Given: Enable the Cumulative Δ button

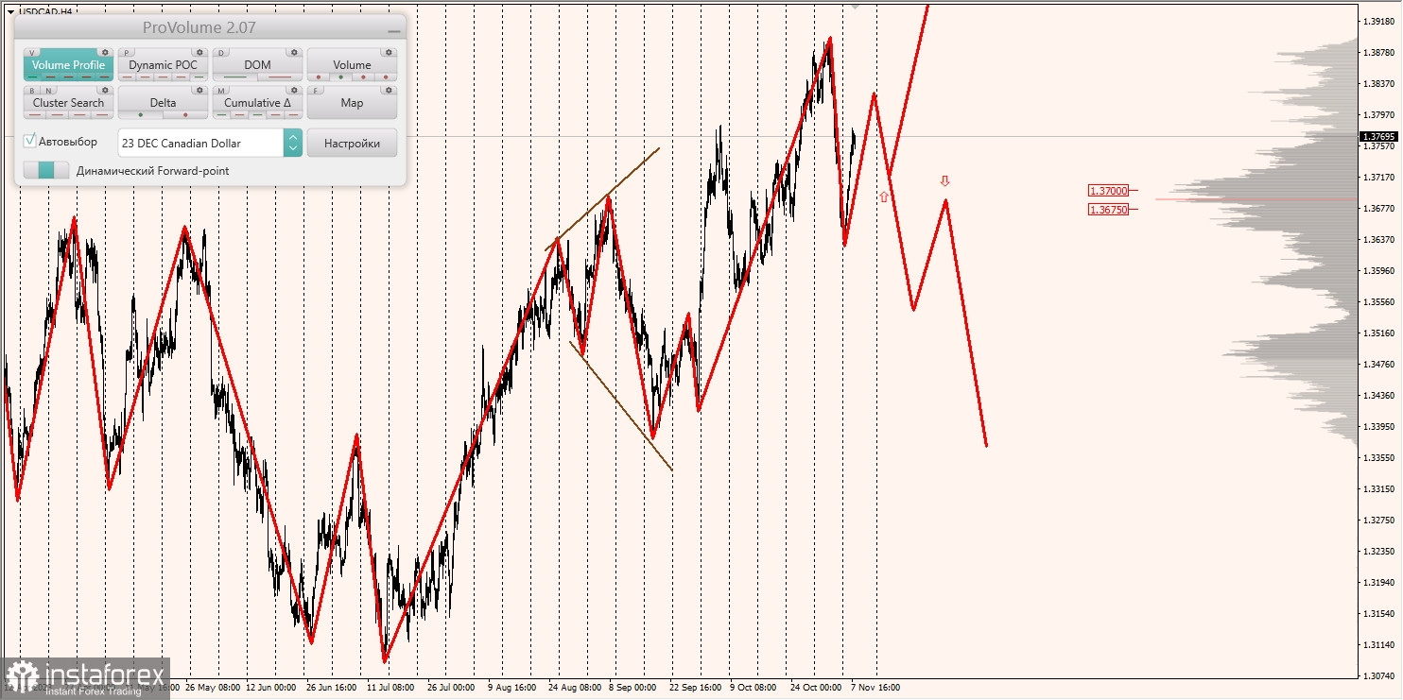Looking at the screenshot, I should pos(257,102).
